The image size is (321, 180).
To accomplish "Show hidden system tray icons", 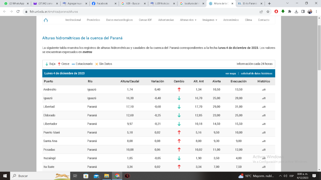I will (280, 176).
